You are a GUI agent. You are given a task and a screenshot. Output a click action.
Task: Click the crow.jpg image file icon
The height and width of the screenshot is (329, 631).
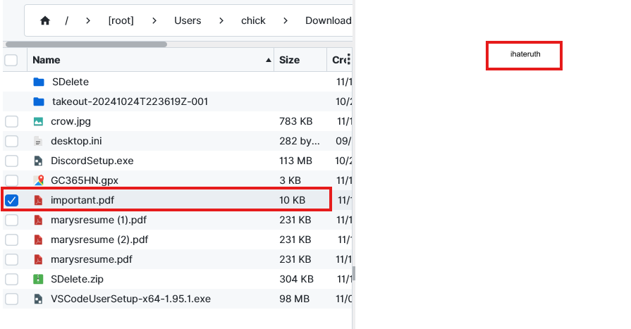pos(39,121)
